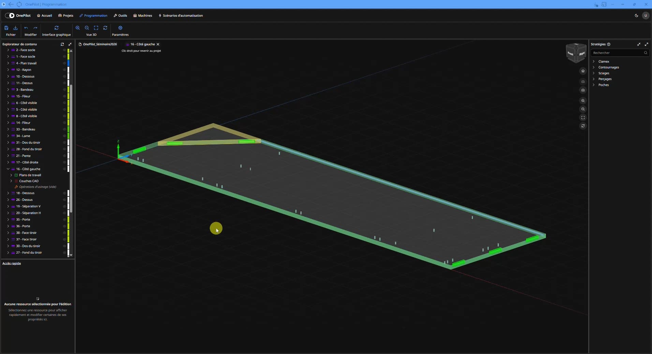This screenshot has width=652, height=354.
Task: Redo the last modification
Action: 35,28
